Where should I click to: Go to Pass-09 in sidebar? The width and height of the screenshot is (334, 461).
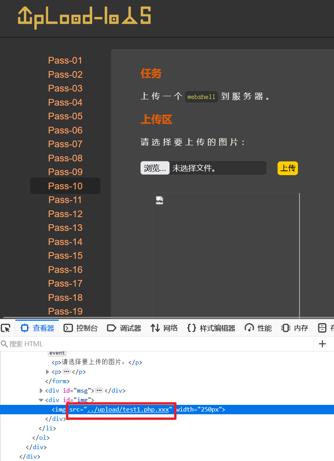pos(65,172)
